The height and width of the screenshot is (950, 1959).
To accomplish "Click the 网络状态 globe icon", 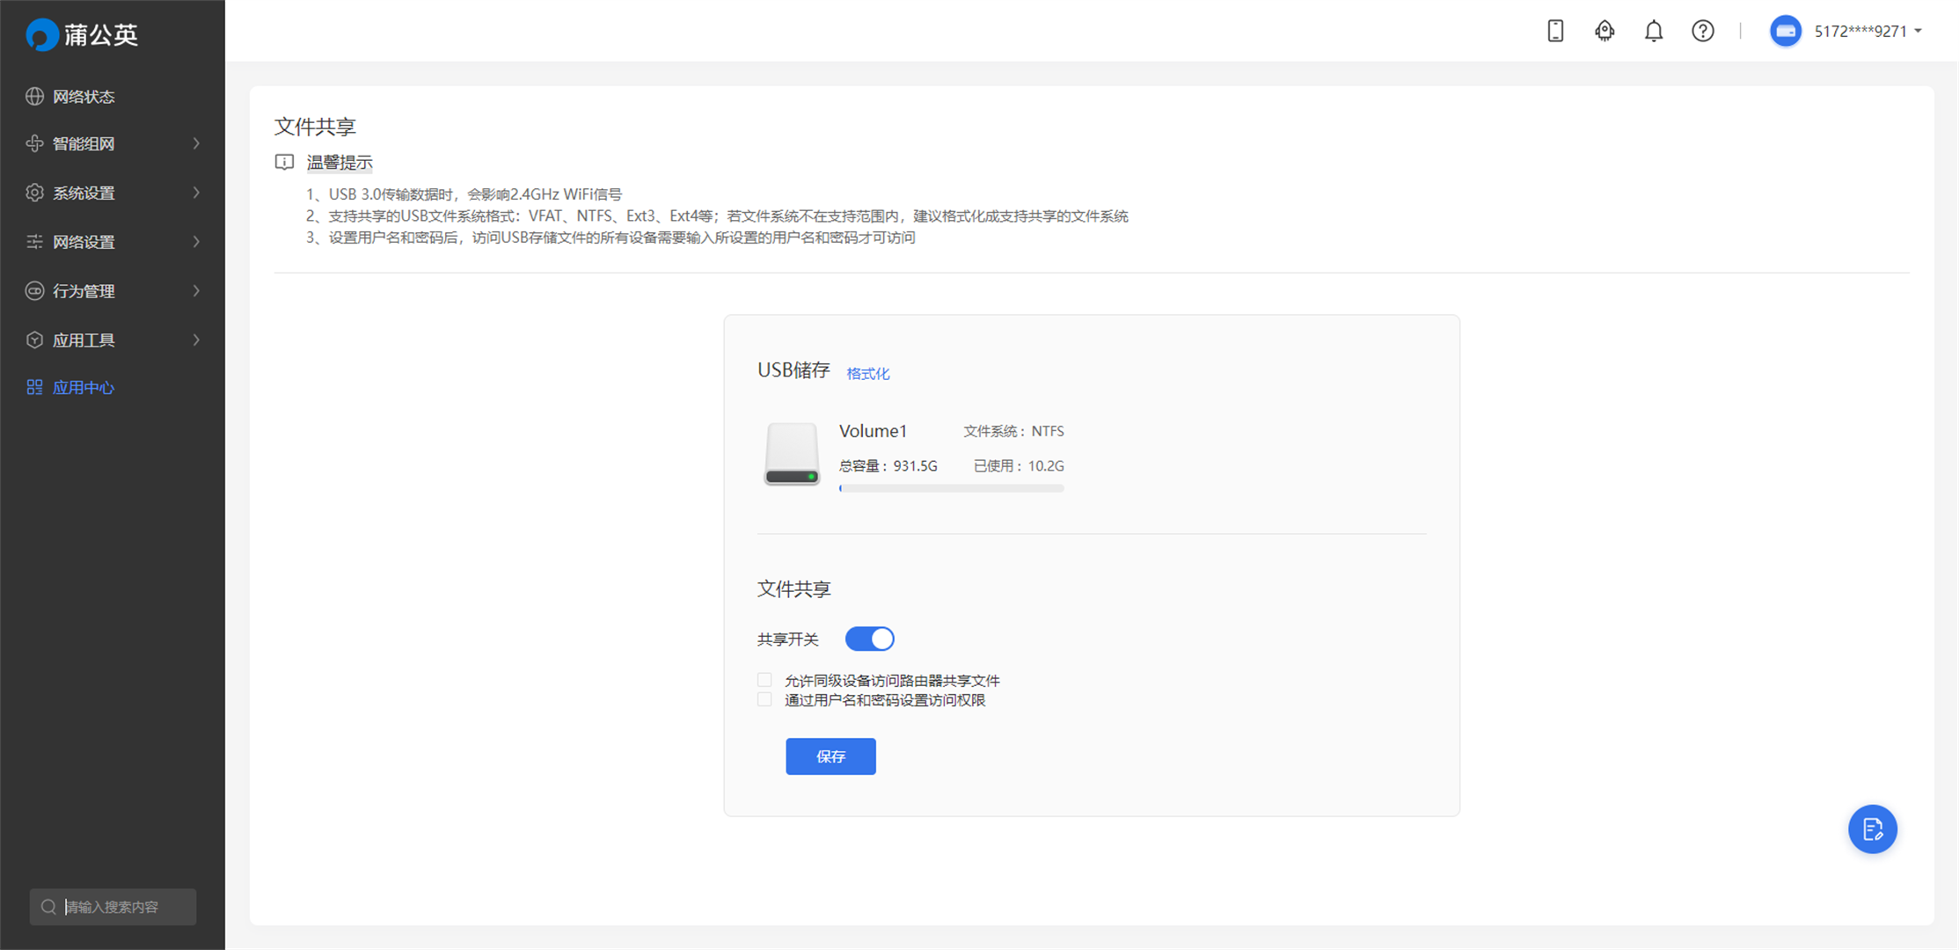I will coord(34,96).
